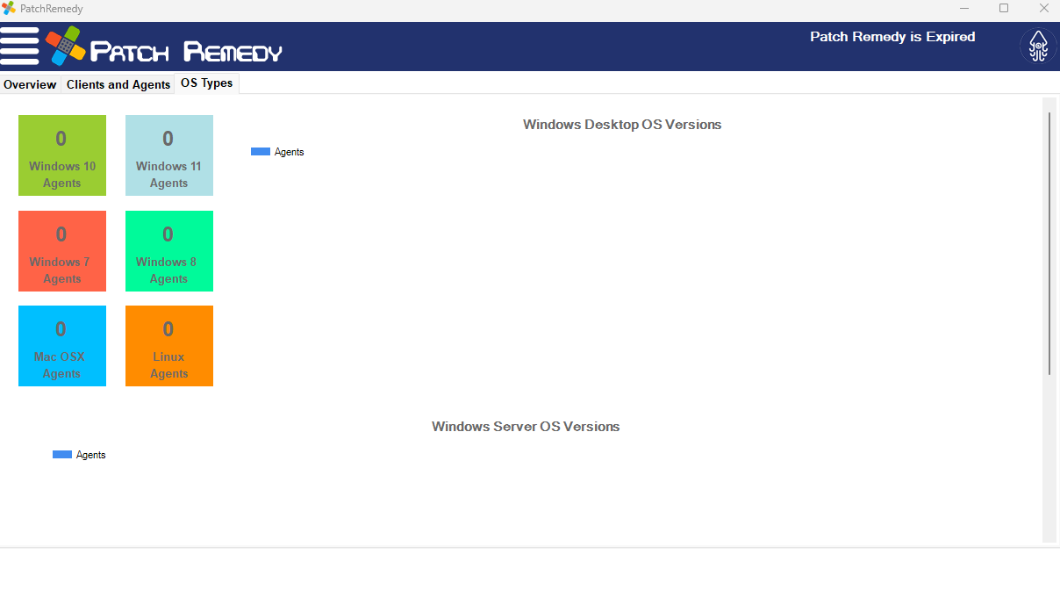Click the vertical scrollbar thumb
1060x612 pixels.
[1049, 243]
